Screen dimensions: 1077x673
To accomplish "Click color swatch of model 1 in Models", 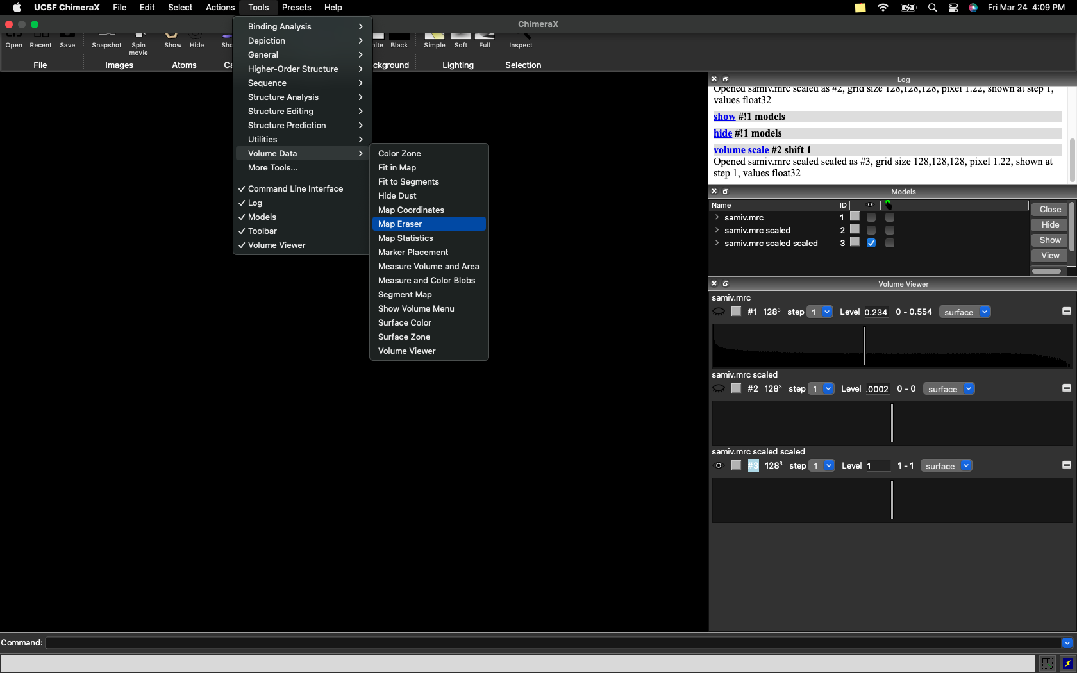I will (x=855, y=217).
